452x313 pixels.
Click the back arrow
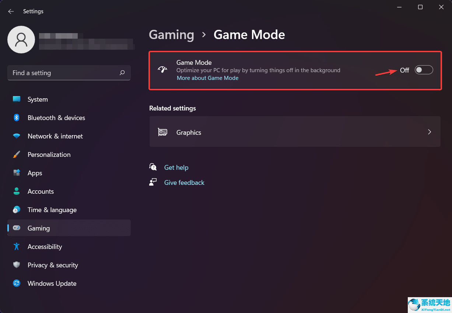click(11, 11)
